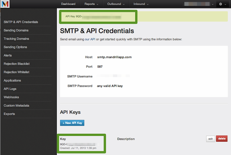The image size is (231, 155).
Task: Open Rejection Whitelist
Action: point(16,72)
